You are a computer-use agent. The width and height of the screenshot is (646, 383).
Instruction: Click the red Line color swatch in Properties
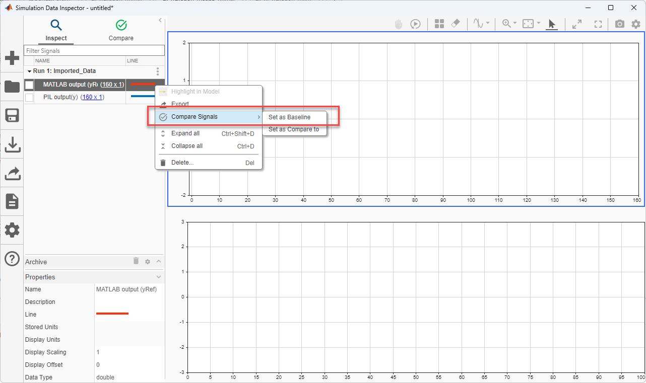point(112,314)
